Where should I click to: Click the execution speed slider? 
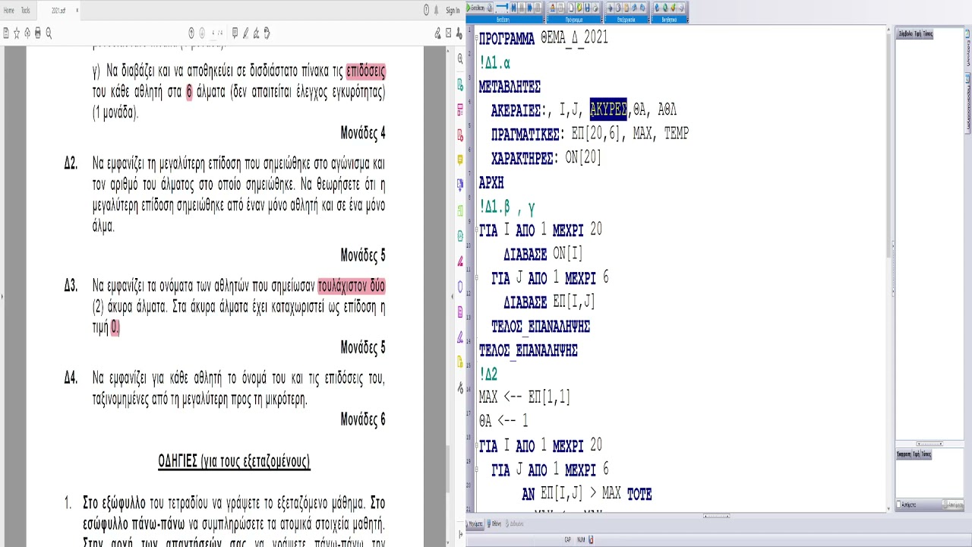tap(502, 7)
